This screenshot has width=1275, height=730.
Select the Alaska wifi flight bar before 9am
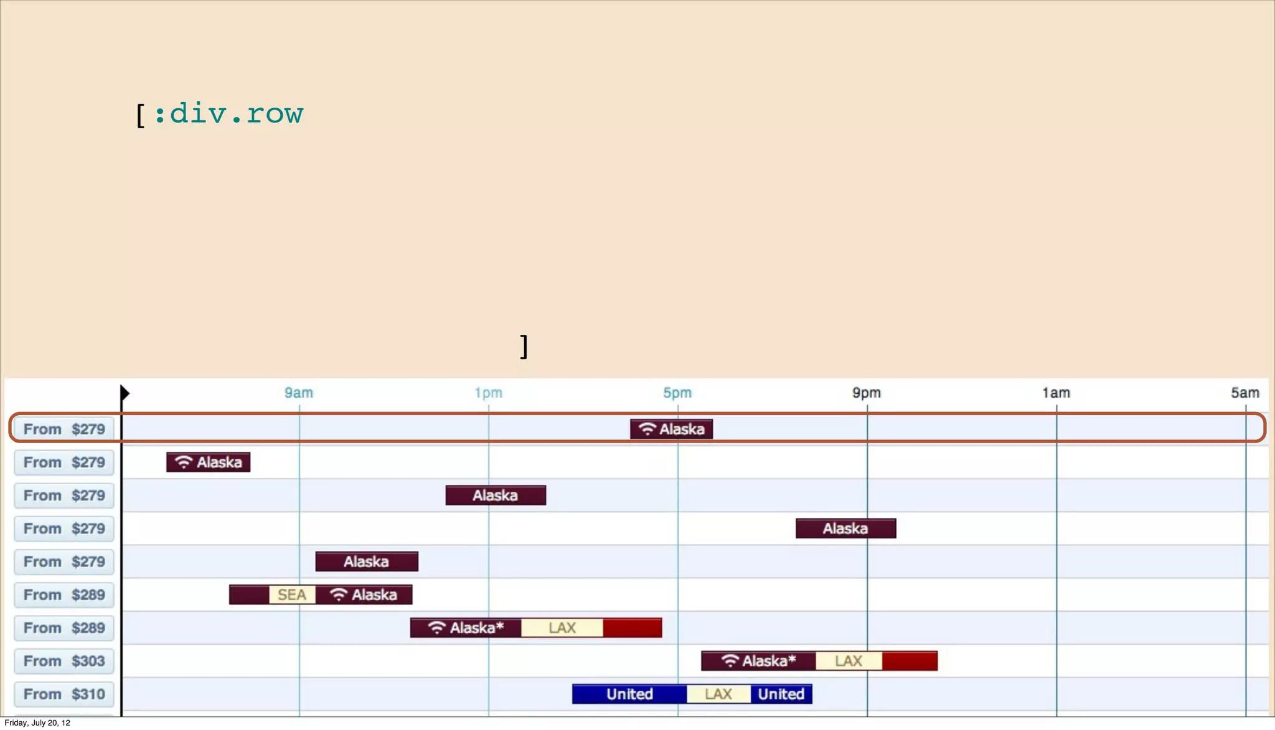(208, 462)
